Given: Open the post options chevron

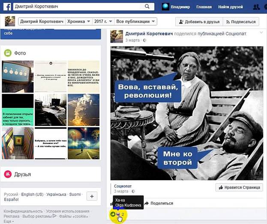Looking at the screenshot, I should pos(261,33).
